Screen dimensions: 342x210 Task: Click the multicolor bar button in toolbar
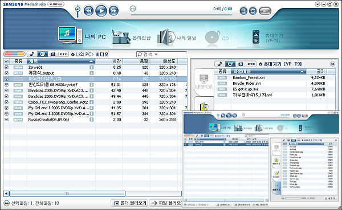tap(14, 54)
